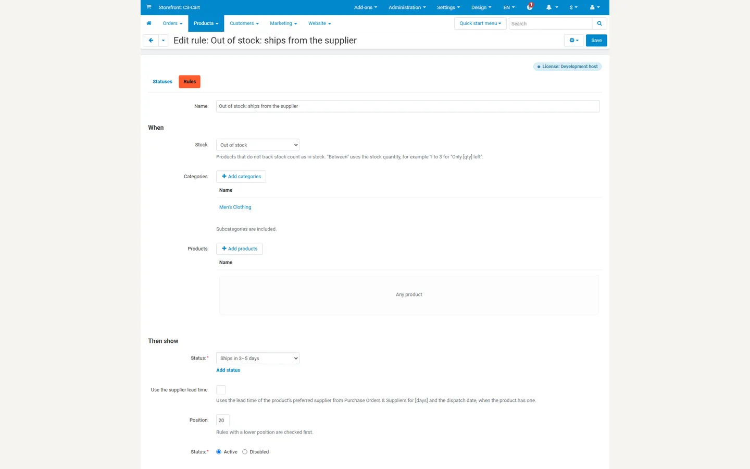Open the Orders menu

pyautogui.click(x=172, y=23)
